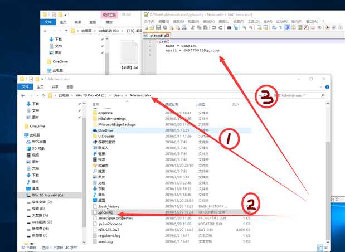Zoom out using Notepad++ toolbar icon
The image size is (345, 252).
point(251,27)
